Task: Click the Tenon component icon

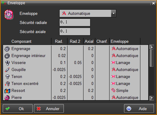Action: point(7,77)
